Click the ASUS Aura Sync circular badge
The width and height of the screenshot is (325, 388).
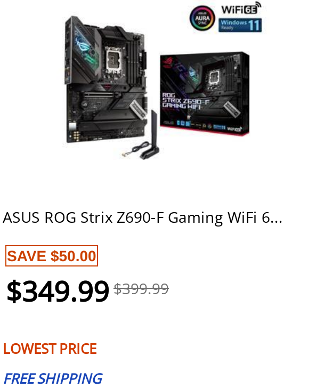[202, 18]
